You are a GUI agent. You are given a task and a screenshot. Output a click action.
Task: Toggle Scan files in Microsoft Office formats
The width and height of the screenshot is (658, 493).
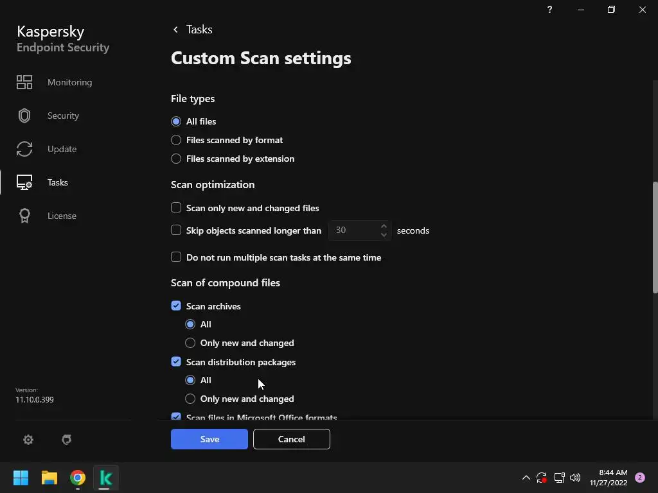(176, 417)
